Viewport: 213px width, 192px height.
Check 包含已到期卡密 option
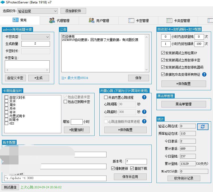[x=65, y=102]
